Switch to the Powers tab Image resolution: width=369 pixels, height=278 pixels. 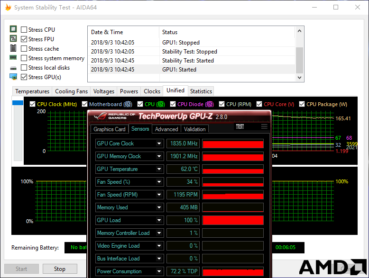click(129, 91)
